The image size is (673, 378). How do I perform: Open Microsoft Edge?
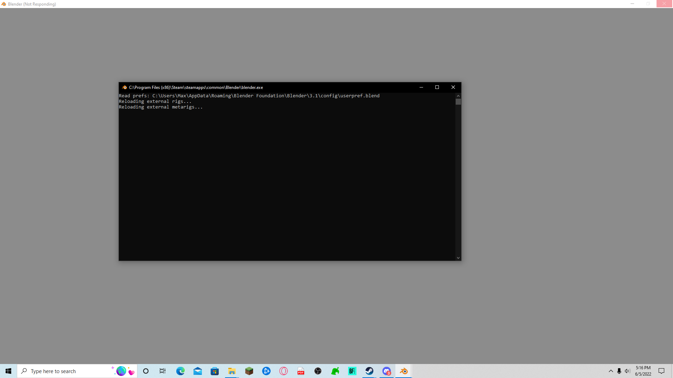(x=181, y=371)
